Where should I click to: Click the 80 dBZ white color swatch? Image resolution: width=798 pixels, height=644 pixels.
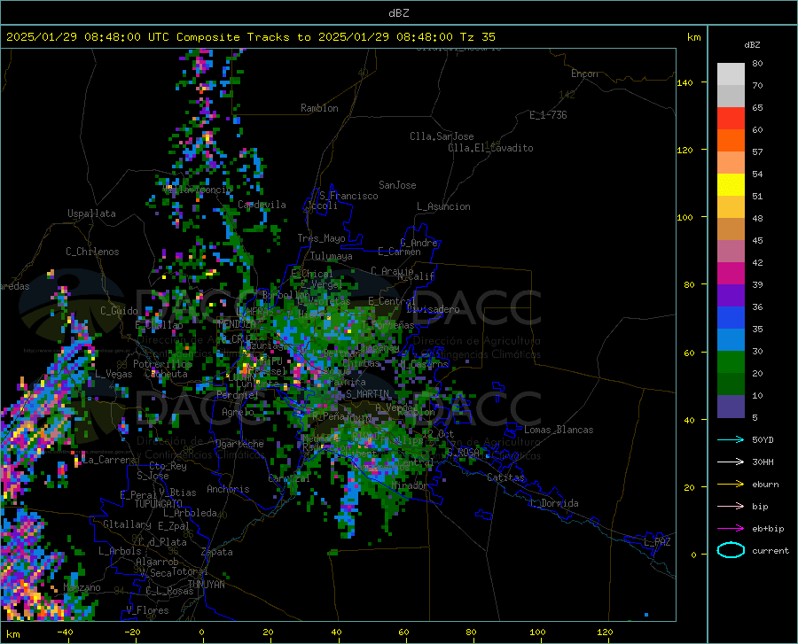731,74
